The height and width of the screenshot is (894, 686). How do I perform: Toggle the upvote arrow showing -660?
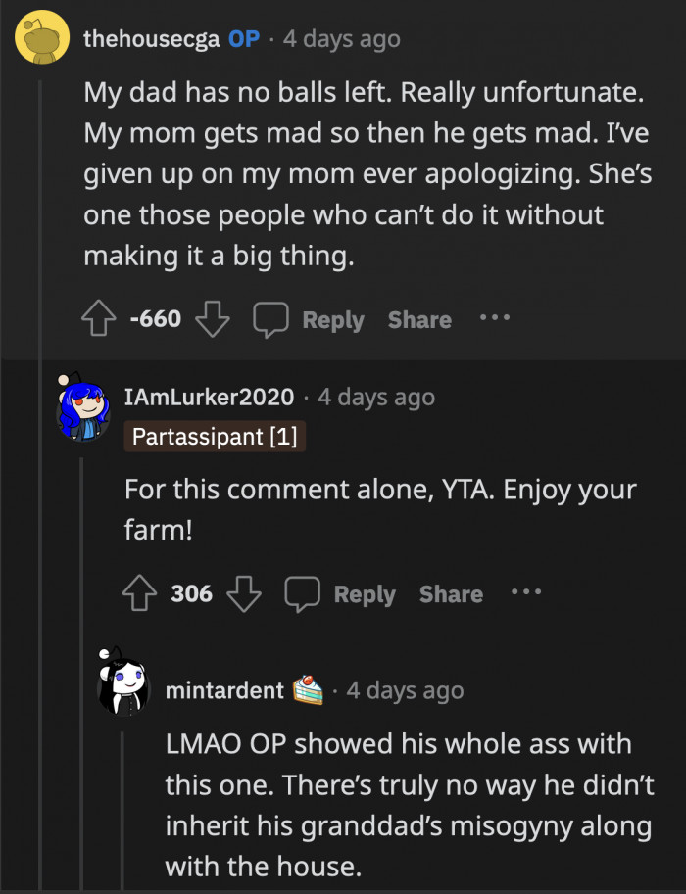(x=99, y=318)
